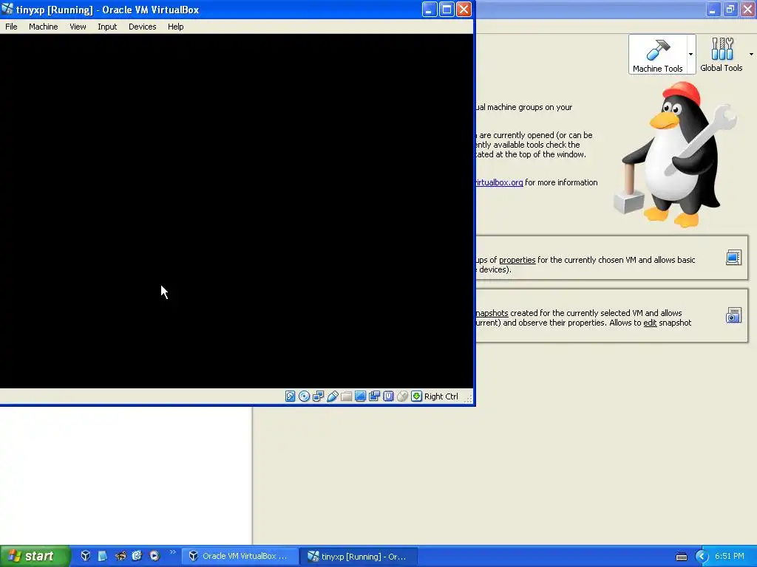Click the Machine Tools button in VirtualBox Manager
The width and height of the screenshot is (757, 567).
(x=657, y=55)
